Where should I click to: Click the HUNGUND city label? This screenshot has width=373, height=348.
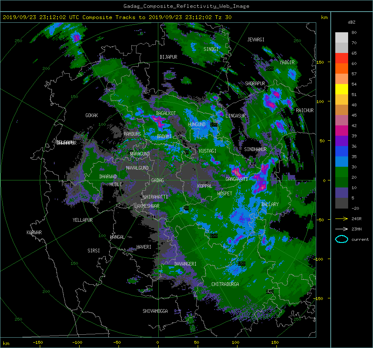[196, 125]
